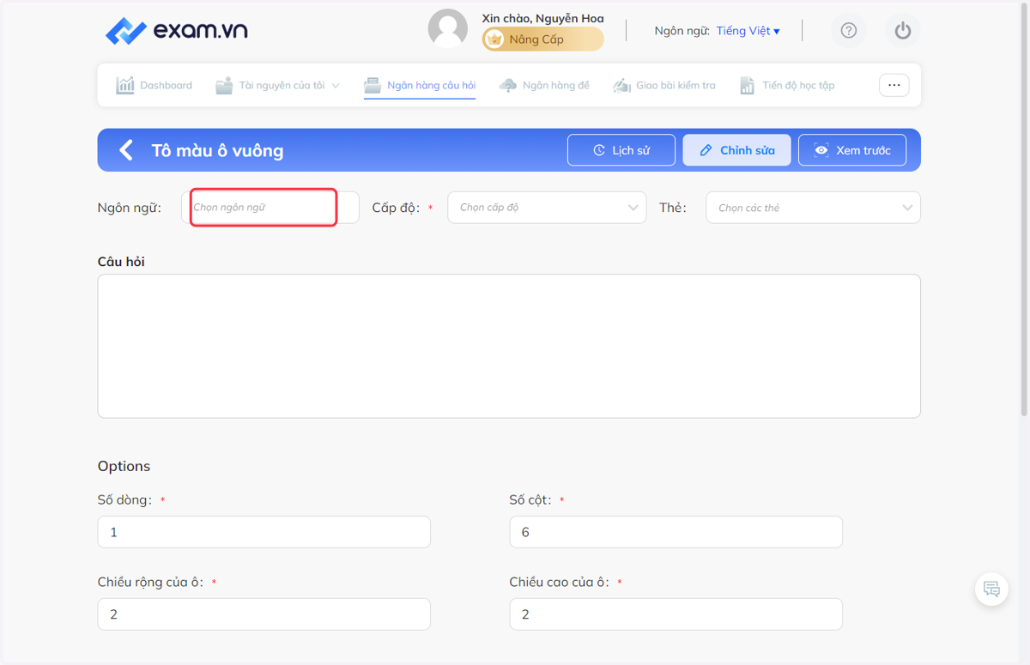Open the Chọn các thẻ tags dropdown

click(813, 208)
